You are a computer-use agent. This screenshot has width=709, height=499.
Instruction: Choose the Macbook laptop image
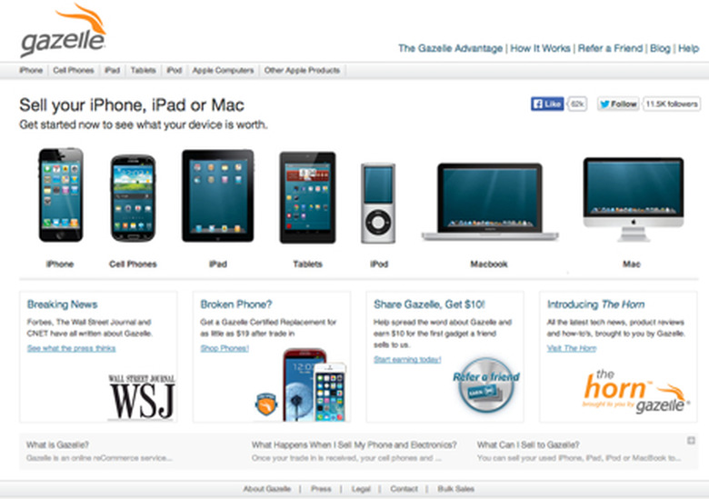(490, 202)
